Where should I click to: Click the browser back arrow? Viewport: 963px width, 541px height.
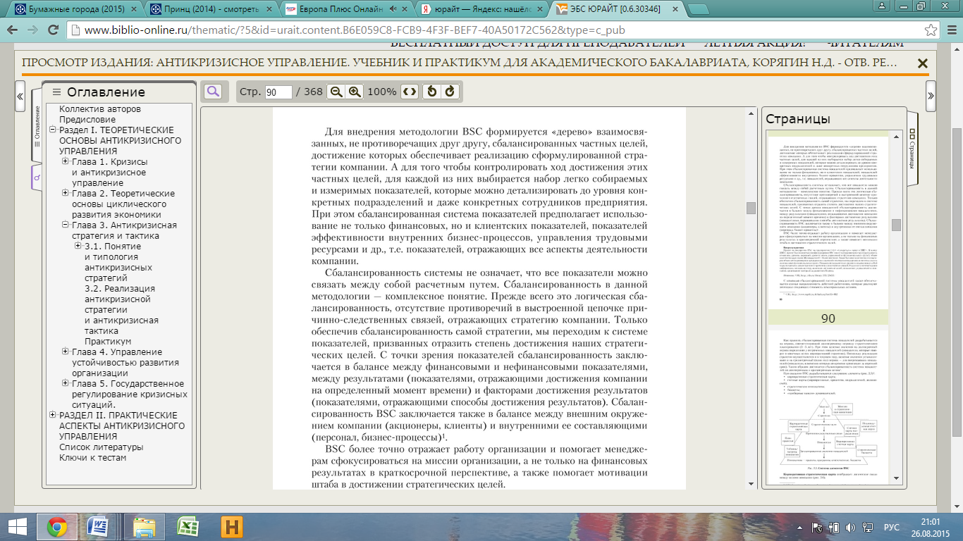coord(13,30)
